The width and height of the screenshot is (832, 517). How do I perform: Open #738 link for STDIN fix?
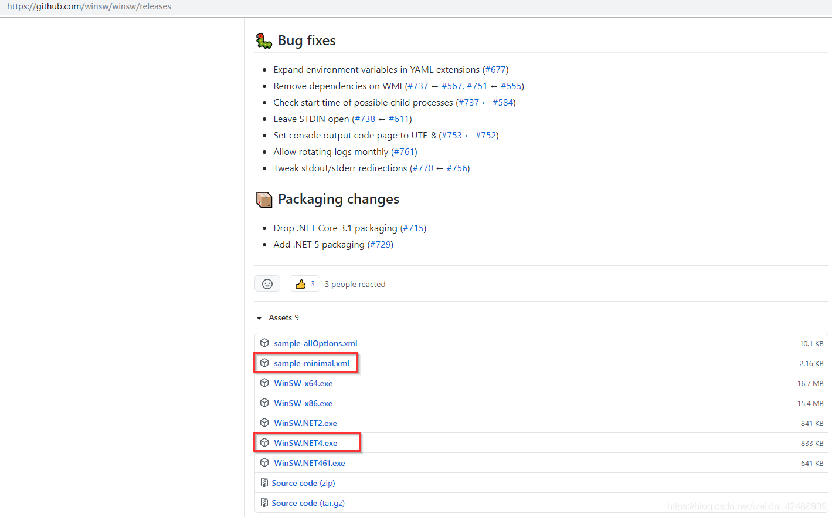(x=365, y=119)
